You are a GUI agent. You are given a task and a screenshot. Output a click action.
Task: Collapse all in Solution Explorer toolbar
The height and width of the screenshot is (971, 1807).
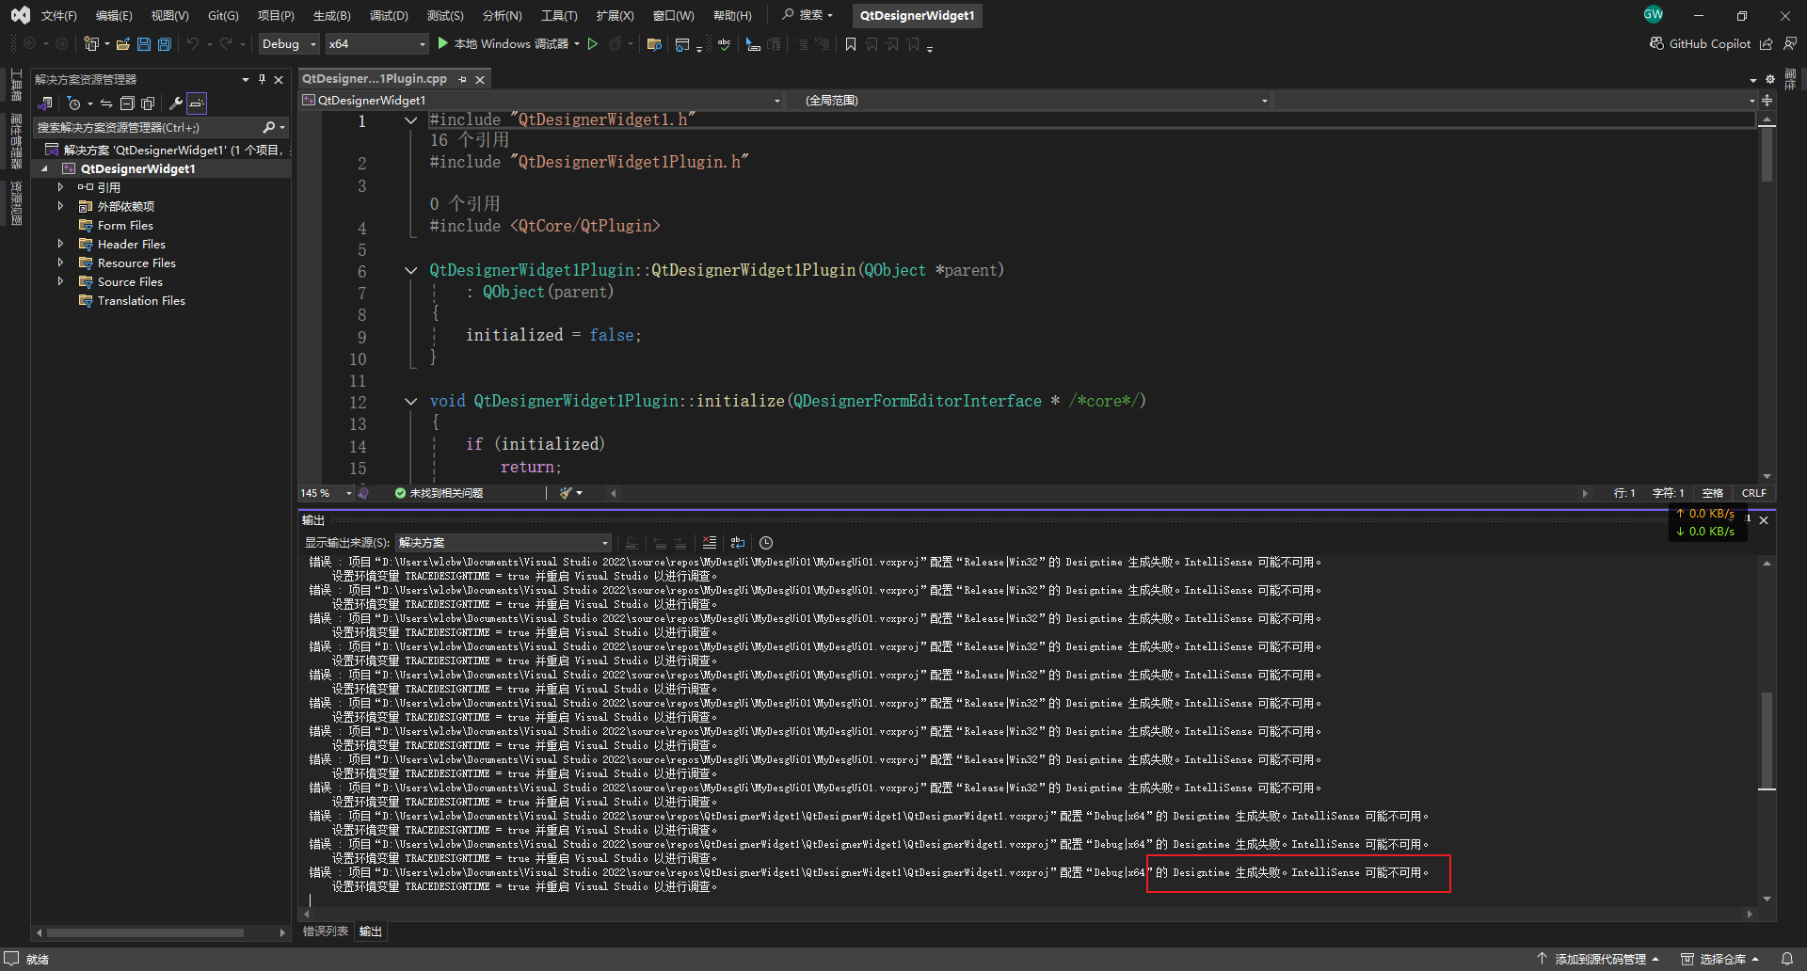pos(127,103)
